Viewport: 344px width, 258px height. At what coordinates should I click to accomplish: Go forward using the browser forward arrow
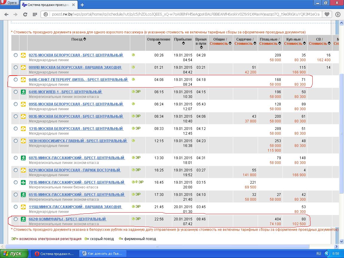click(15, 14)
